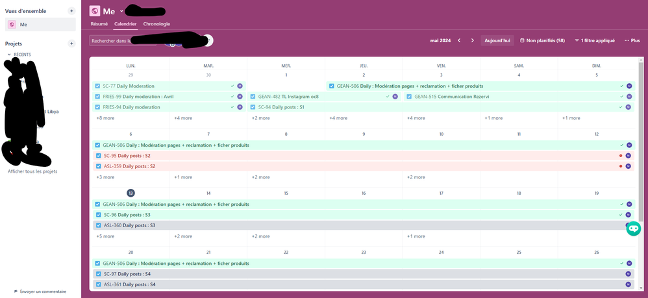Toggle checkbox of ASL-361 Daily posts S4
Viewport: 648px width, 298px height.
click(x=98, y=284)
